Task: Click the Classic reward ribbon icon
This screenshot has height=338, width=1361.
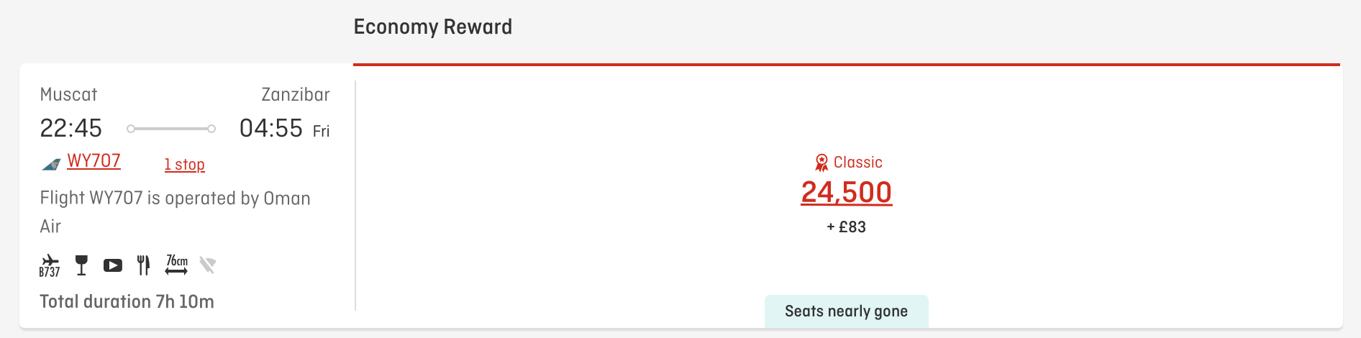Action: coord(821,163)
